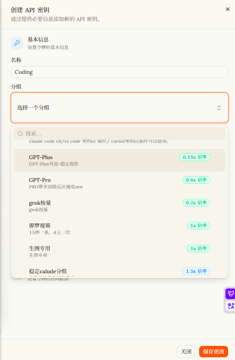
Task: Choose the 即梦视频 group option
Action: click(119, 229)
